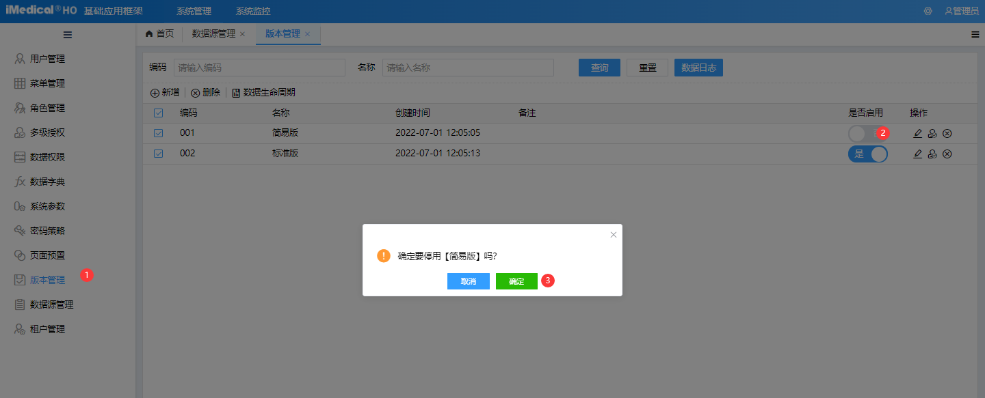The image size is (985, 398).
Task: Open 用户管理 in the sidebar
Action: [47, 59]
